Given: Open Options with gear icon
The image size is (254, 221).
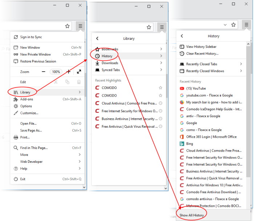Looking at the screenshot, I should [x=47, y=106].
